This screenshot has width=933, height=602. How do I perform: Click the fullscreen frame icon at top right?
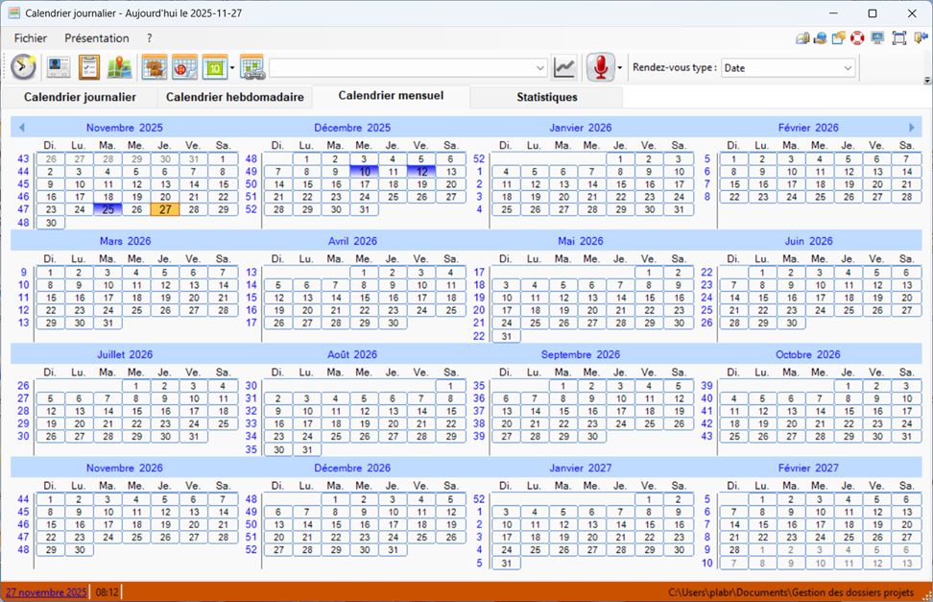(899, 38)
